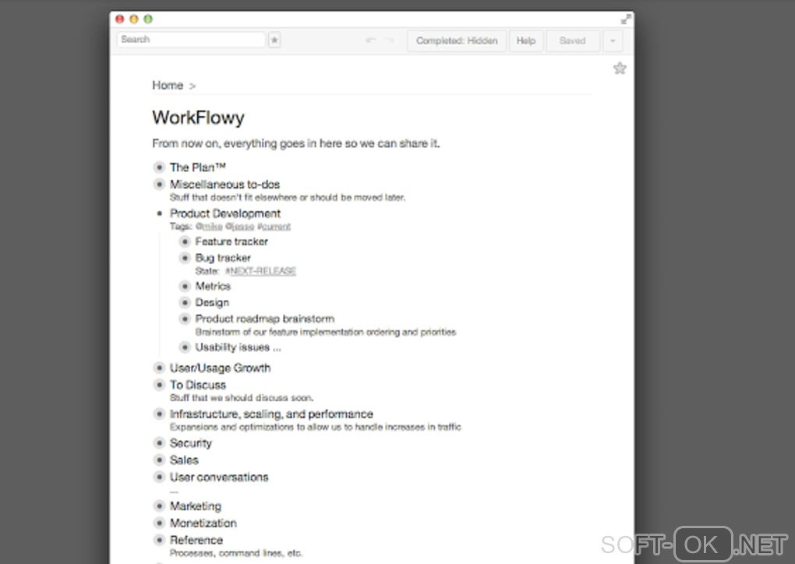Click 'Metrics' item text
Image resolution: width=795 pixels, height=564 pixels.
(x=213, y=287)
